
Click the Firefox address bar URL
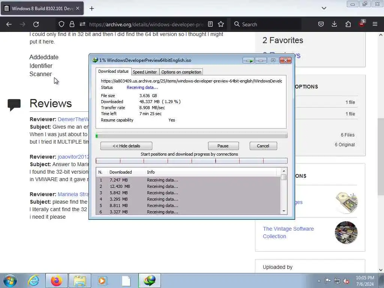click(x=146, y=24)
